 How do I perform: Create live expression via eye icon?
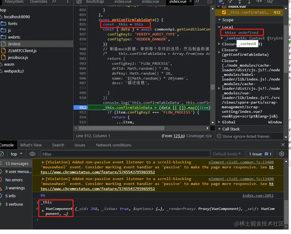(x=32, y=154)
